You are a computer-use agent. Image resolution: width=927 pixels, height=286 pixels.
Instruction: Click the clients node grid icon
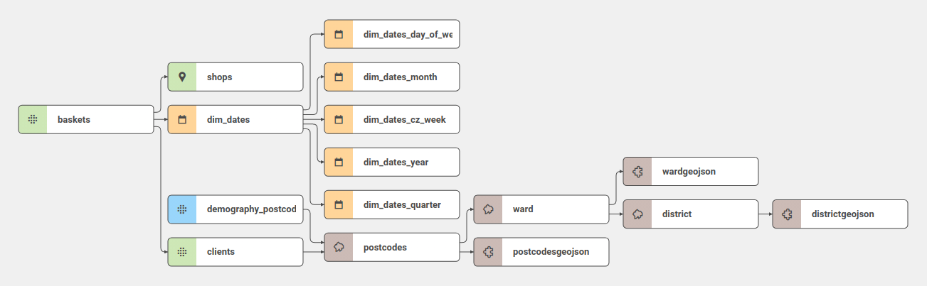point(182,252)
